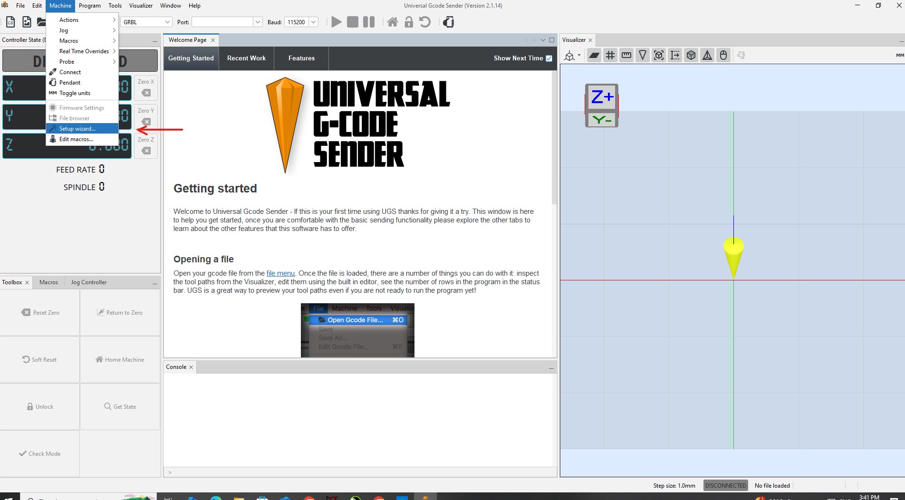Click the Home Machine toolbox button
Screen dimensions: 905x500
[120, 360]
